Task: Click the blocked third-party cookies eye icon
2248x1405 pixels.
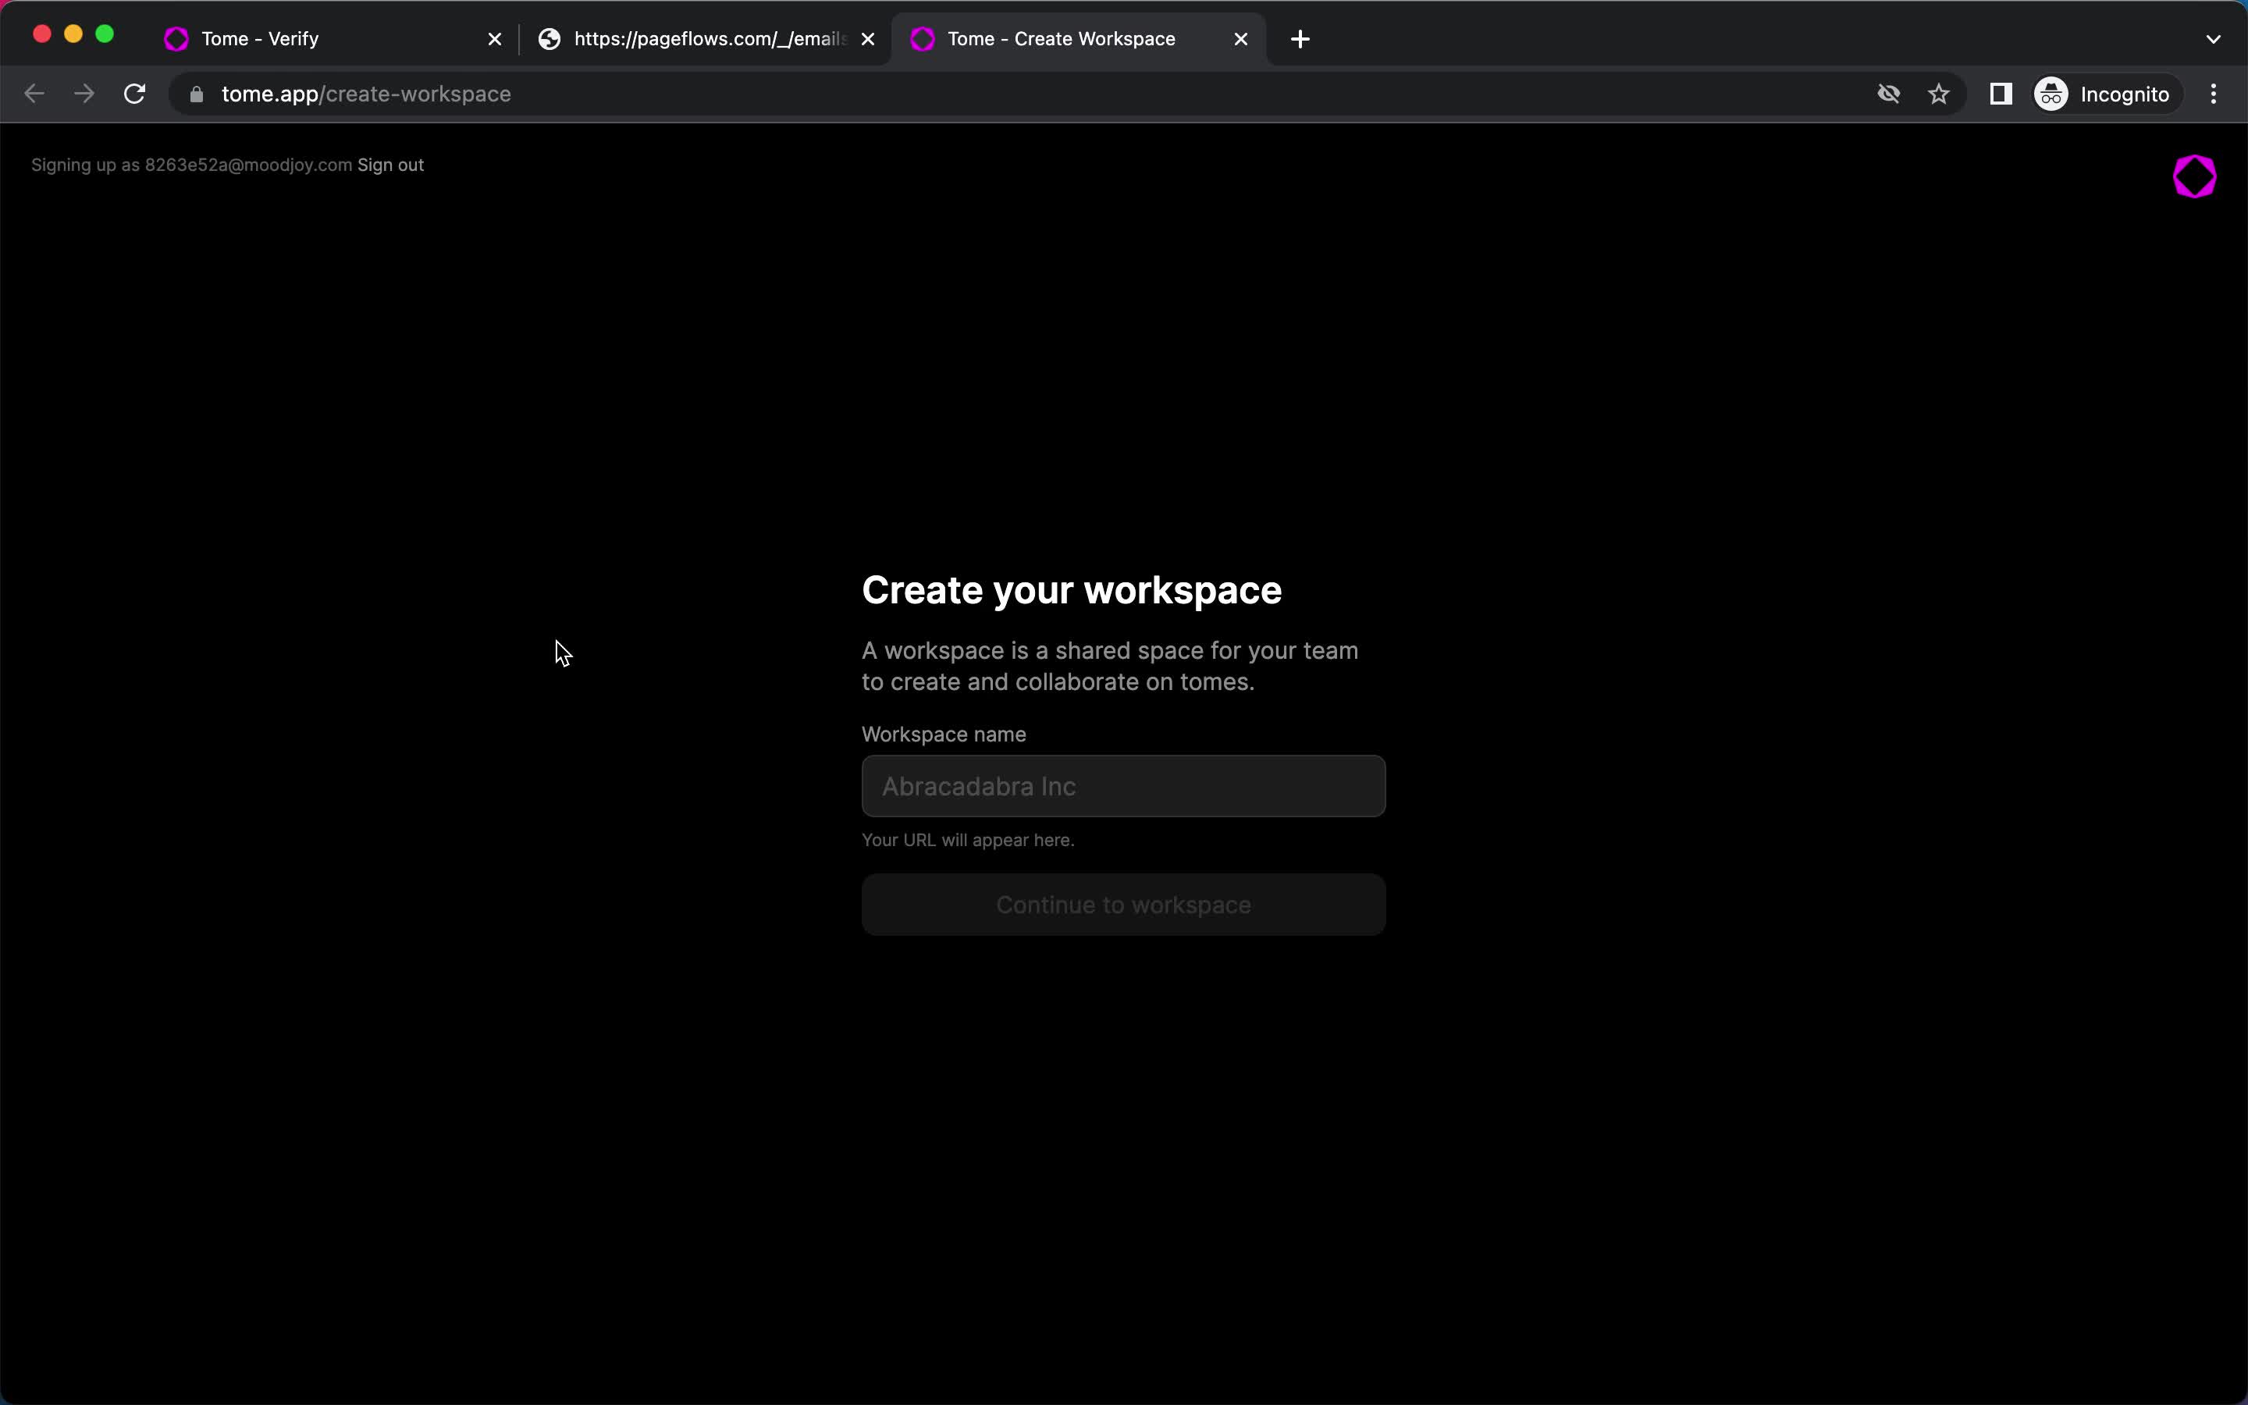Action: (x=1888, y=94)
